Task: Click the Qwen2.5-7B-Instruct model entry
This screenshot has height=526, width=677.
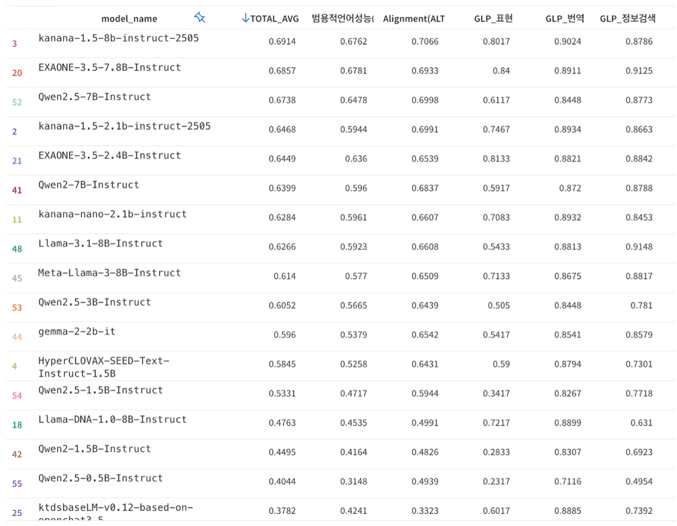Action: [x=95, y=97]
